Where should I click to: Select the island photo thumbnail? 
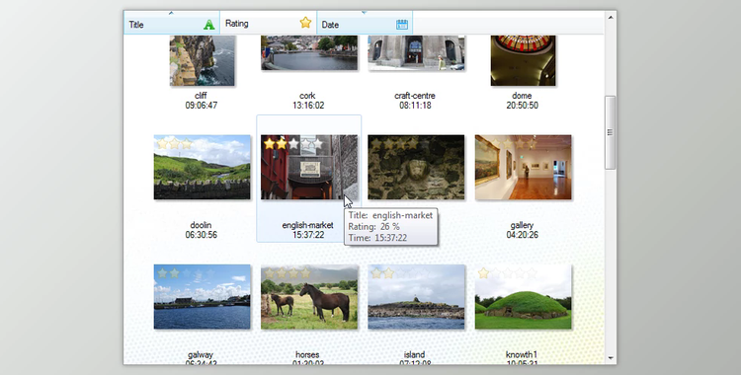[x=416, y=297]
